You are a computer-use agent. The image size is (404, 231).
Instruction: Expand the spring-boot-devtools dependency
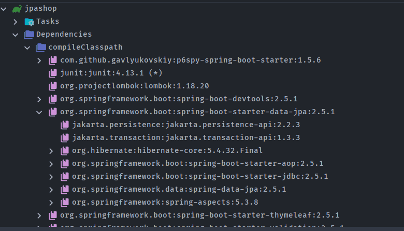(x=39, y=99)
